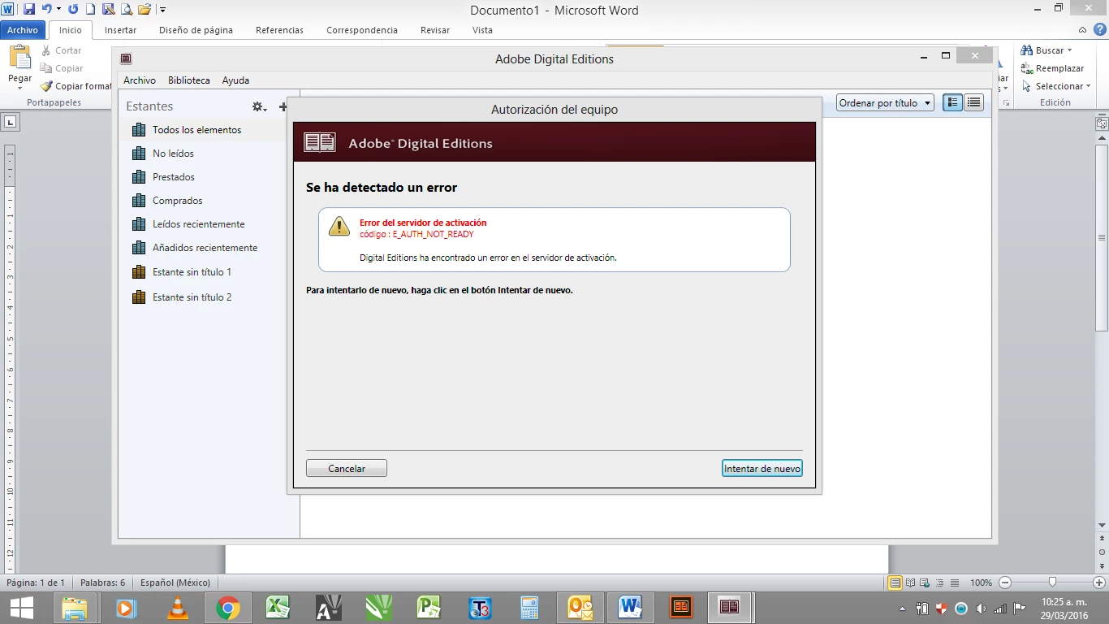The height and width of the screenshot is (624, 1109).
Task: Click zoom in plus button
Action: click(1099, 583)
